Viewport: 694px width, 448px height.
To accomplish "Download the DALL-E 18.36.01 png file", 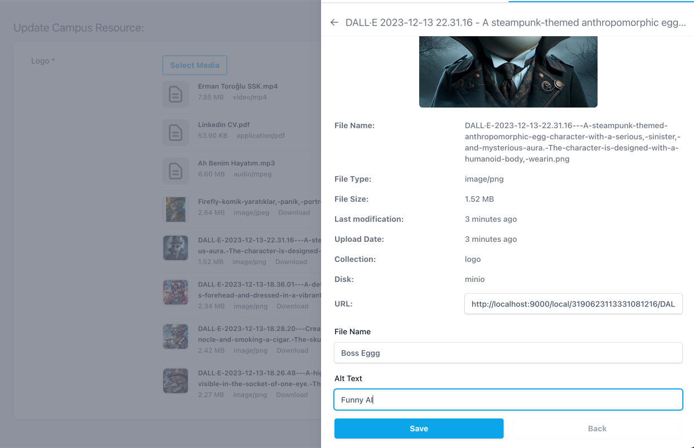I will click(293, 306).
